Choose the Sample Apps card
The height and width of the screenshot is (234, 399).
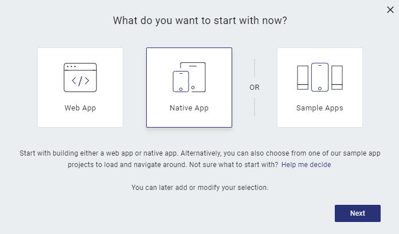320,88
